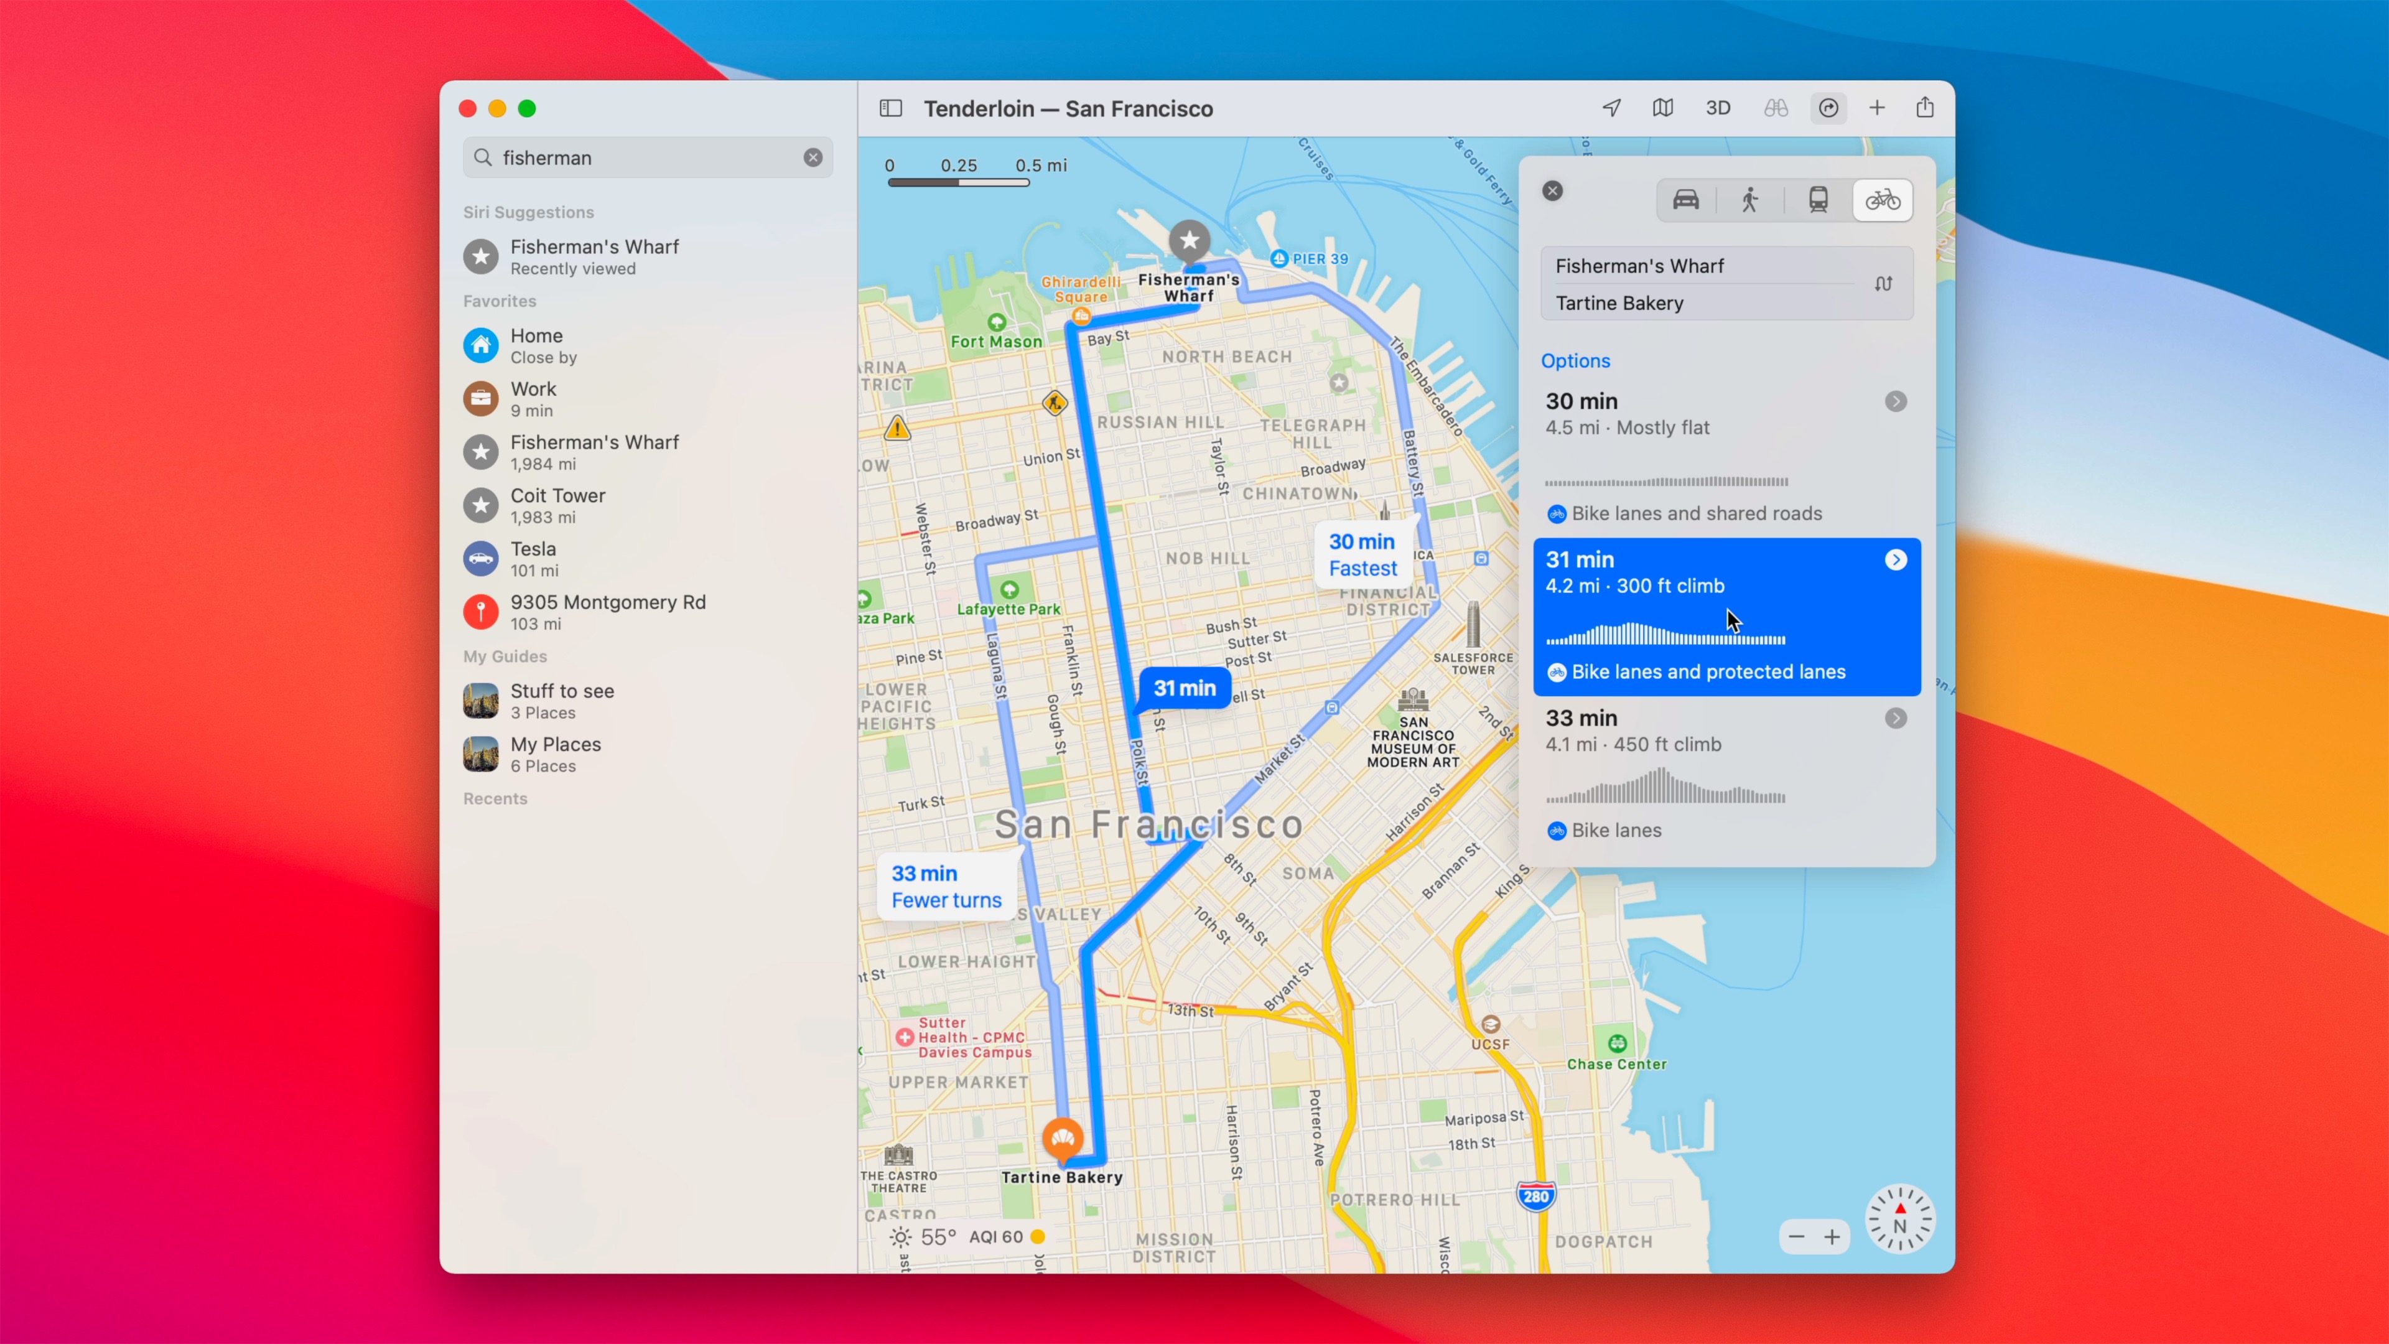Switch the map to 3D view
Screen dimensions: 2389x1344
tap(1718, 108)
